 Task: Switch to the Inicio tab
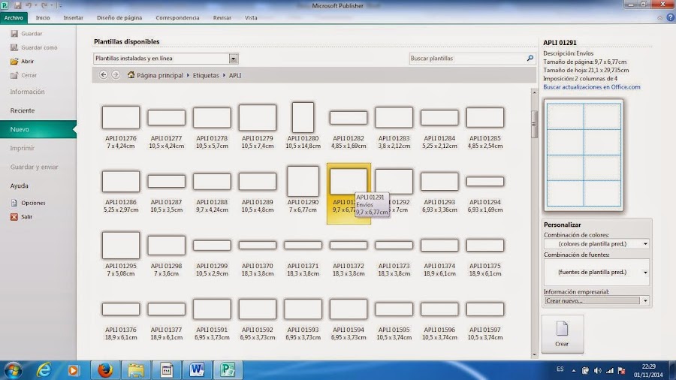(x=43, y=18)
